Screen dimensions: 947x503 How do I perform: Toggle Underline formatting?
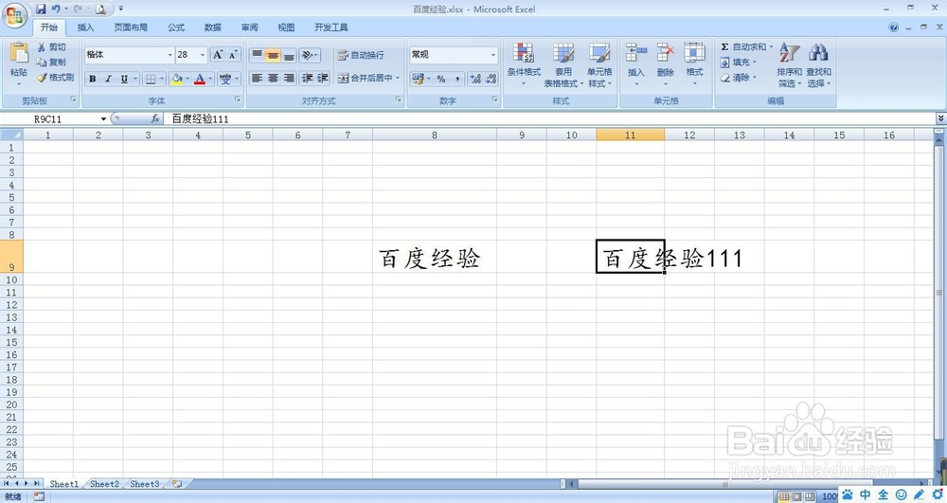[x=124, y=79]
